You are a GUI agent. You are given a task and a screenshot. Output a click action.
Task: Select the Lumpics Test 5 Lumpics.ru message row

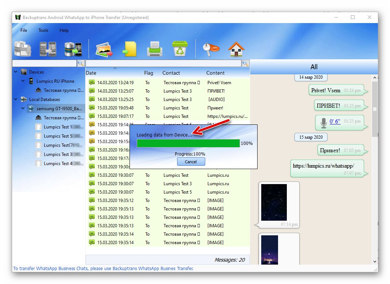tap(168, 192)
